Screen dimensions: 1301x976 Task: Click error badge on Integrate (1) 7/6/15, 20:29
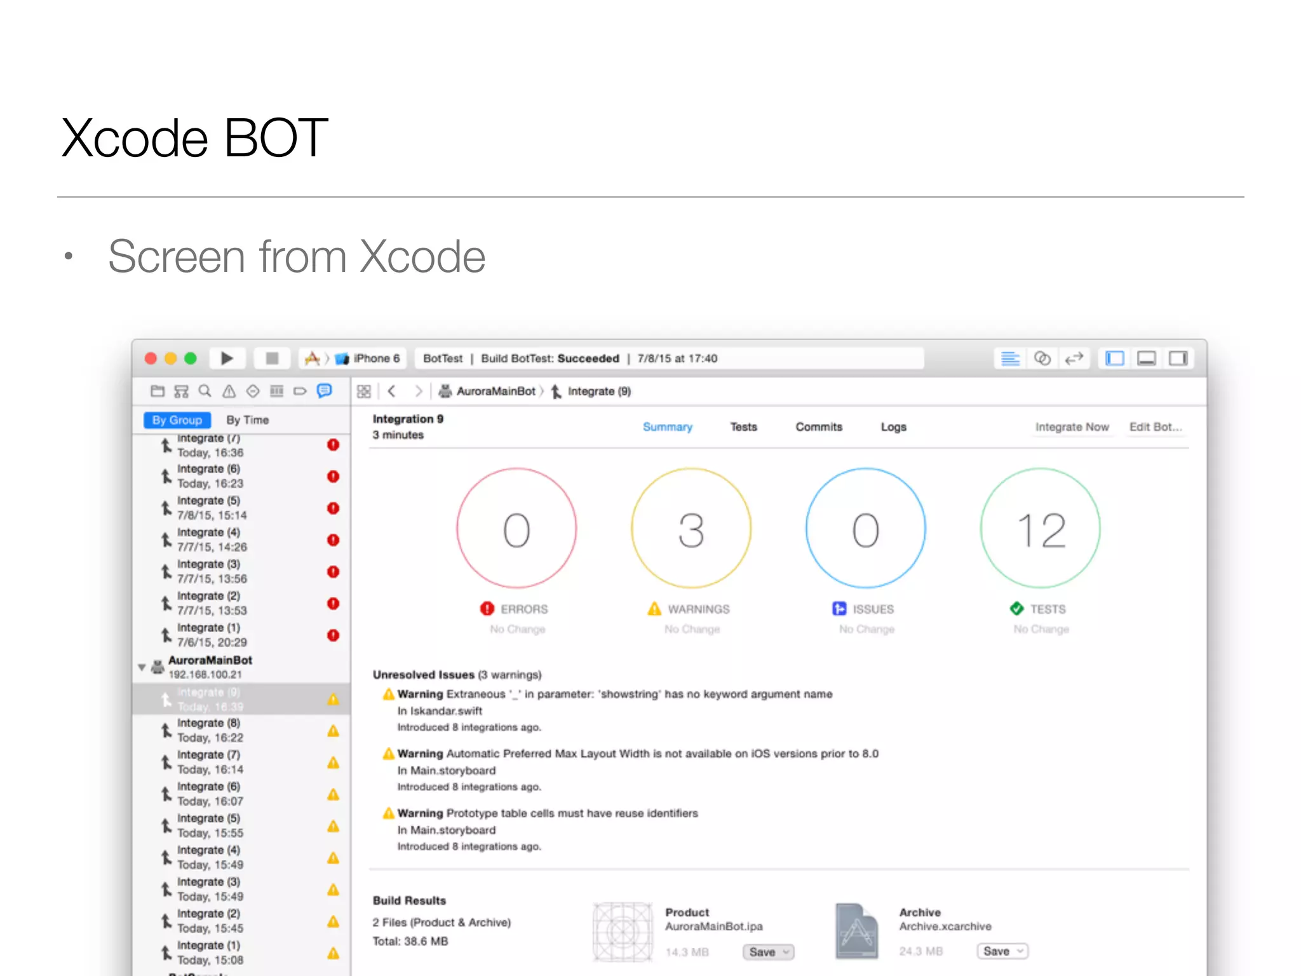tap(333, 635)
